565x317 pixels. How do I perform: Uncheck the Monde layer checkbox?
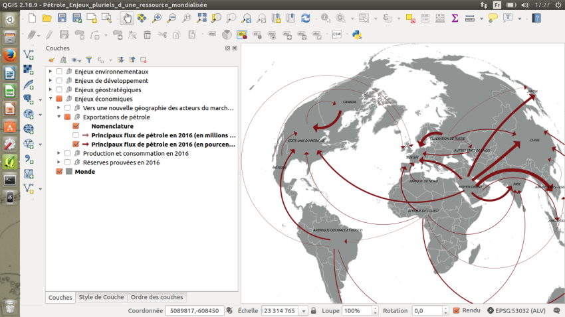60,172
